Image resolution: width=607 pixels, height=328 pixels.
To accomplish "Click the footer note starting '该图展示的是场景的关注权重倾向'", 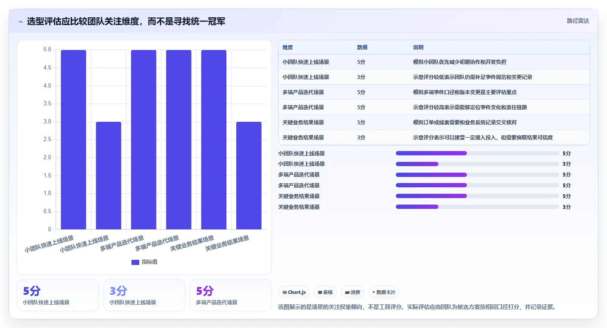I will (x=418, y=307).
